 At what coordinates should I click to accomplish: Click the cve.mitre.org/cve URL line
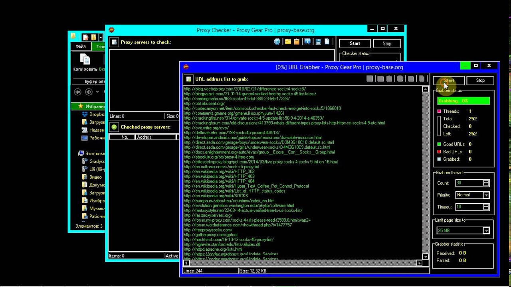pyautogui.click(x=206, y=128)
